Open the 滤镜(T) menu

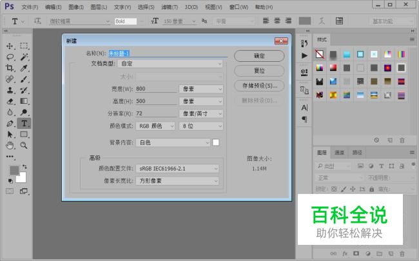[170, 7]
